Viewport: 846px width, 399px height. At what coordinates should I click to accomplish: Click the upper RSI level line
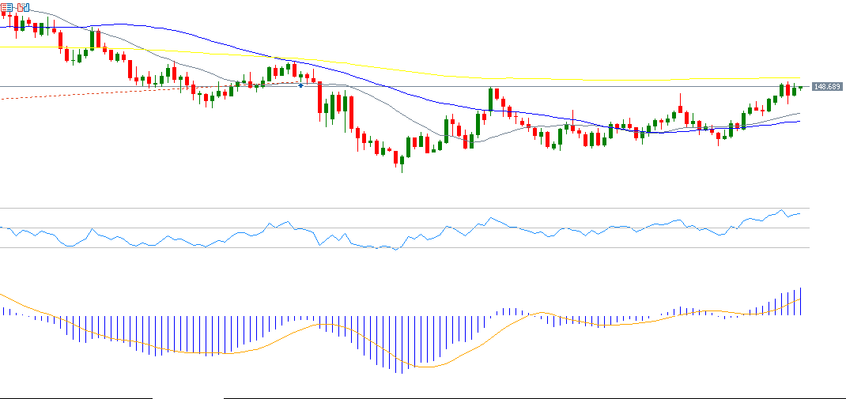click(x=395, y=209)
